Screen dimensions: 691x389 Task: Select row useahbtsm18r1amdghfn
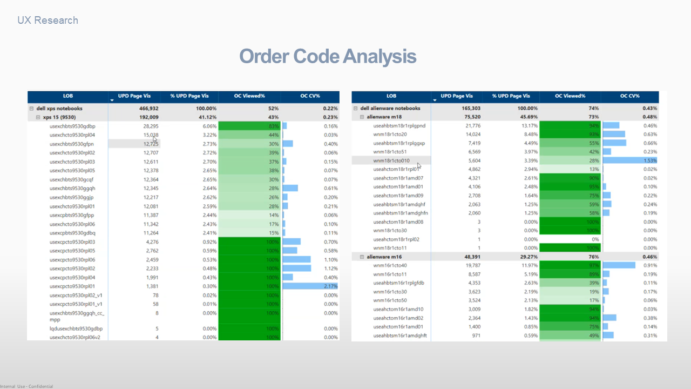(505, 213)
